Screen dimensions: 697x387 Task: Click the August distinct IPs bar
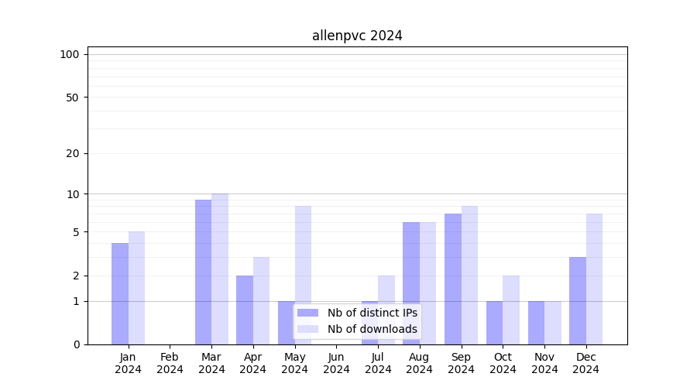411,283
